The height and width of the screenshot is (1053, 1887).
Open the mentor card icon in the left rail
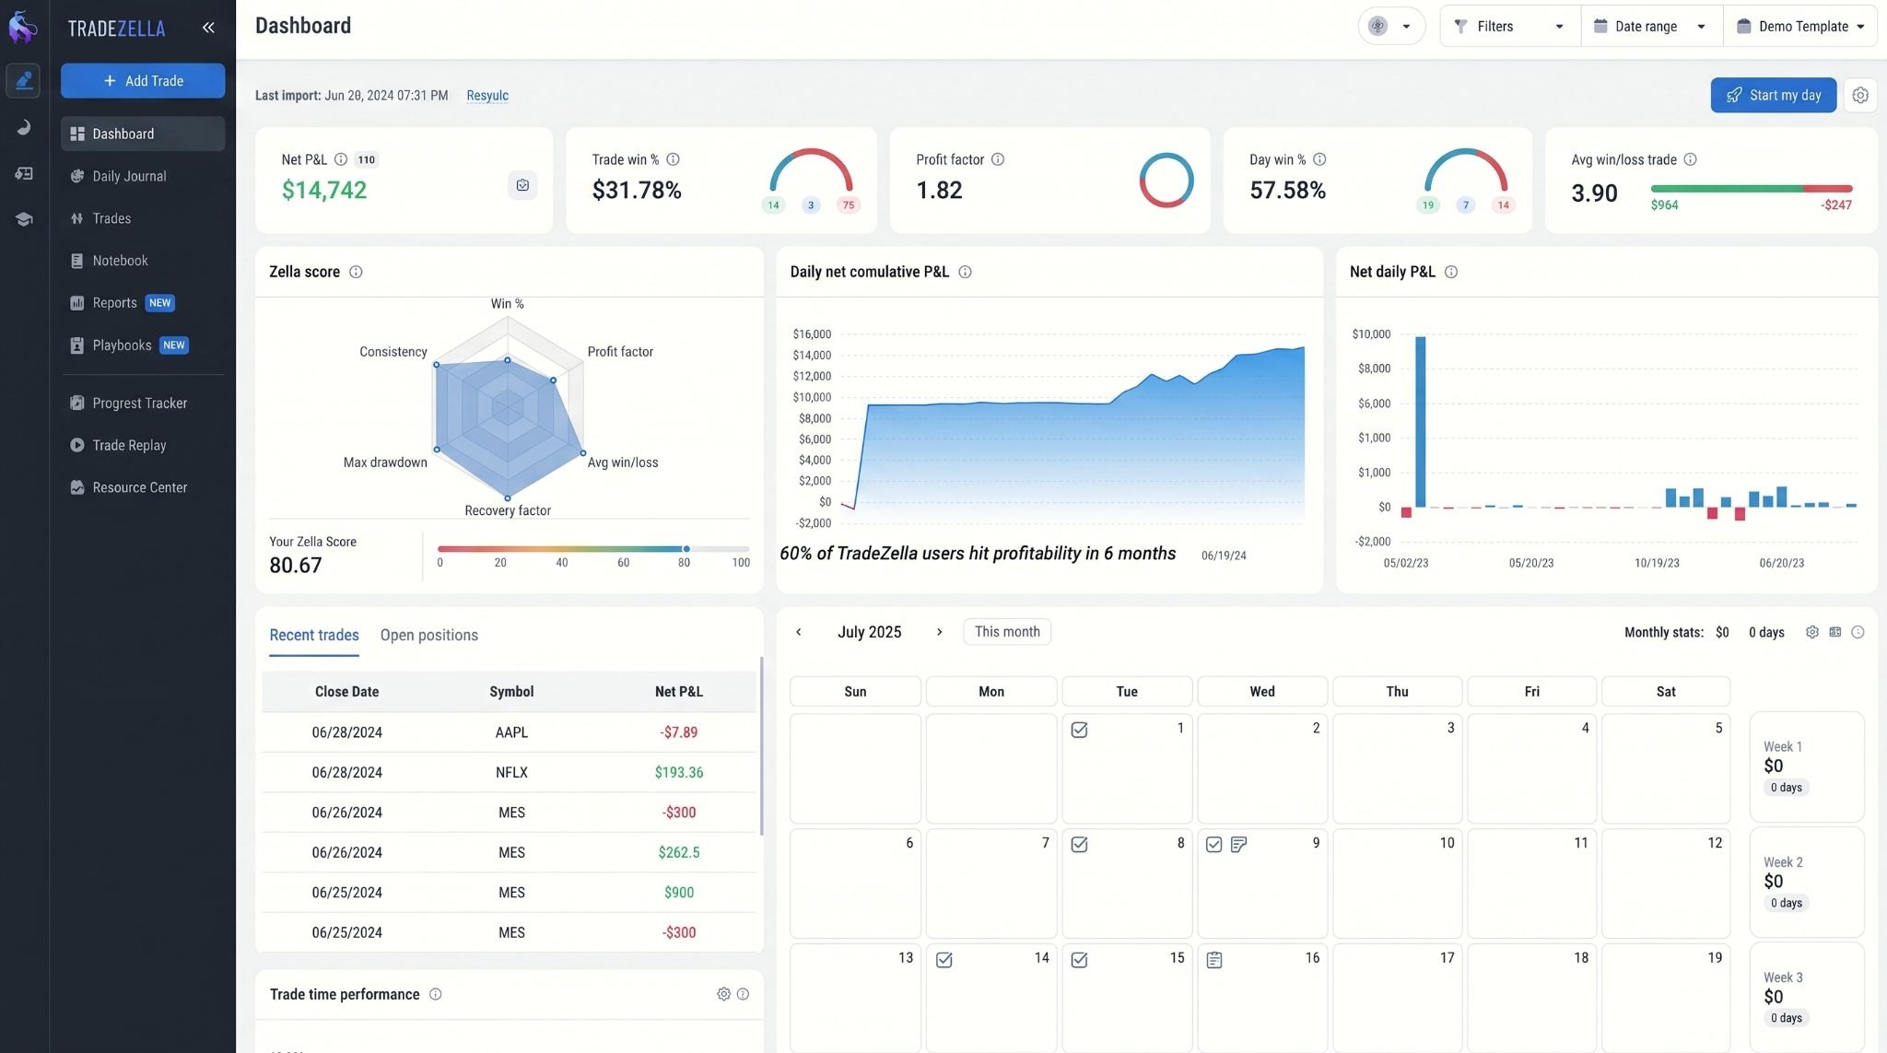[24, 173]
